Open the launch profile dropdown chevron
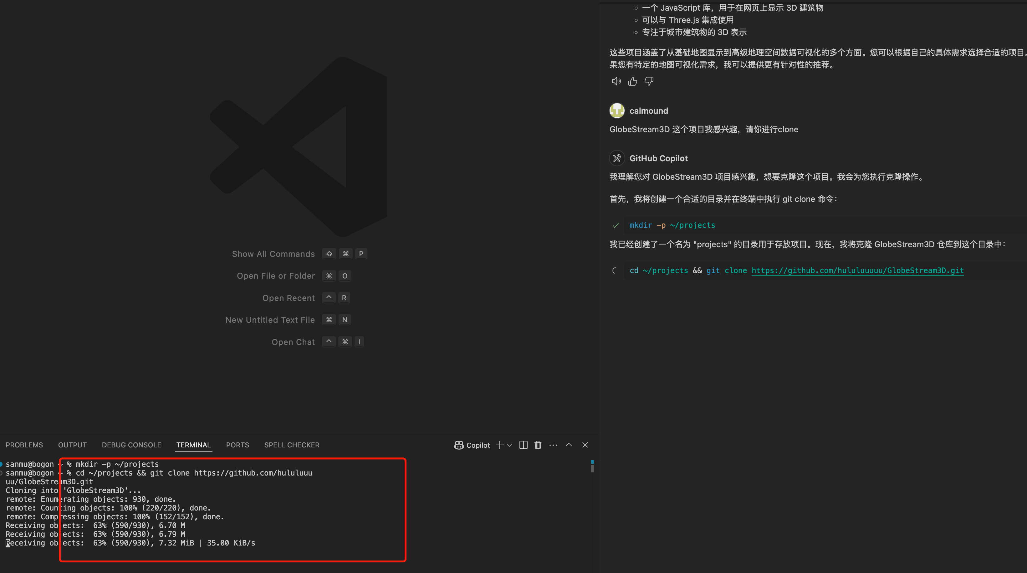Viewport: 1027px width, 573px height. (509, 445)
